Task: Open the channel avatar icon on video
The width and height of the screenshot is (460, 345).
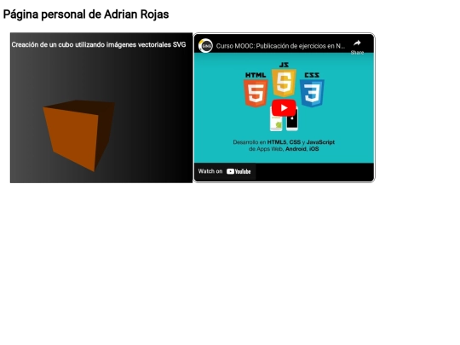Action: (x=205, y=46)
